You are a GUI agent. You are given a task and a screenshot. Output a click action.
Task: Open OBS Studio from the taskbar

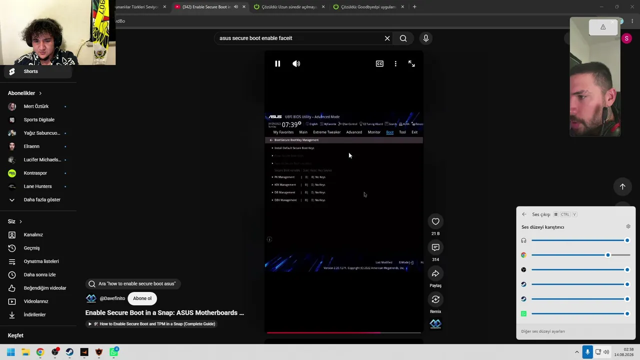click(55, 352)
